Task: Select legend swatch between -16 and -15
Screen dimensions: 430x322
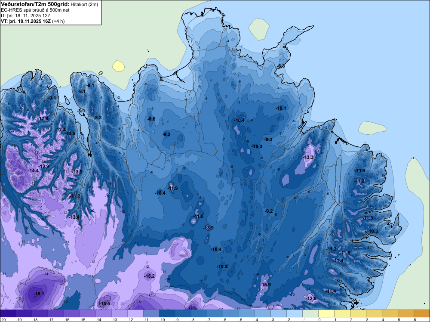Action: click(72, 313)
